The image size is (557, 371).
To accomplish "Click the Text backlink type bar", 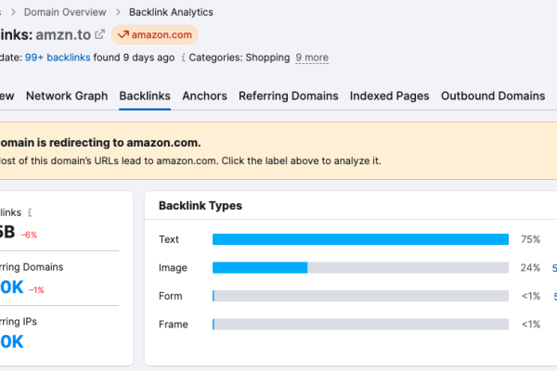I will point(360,239).
